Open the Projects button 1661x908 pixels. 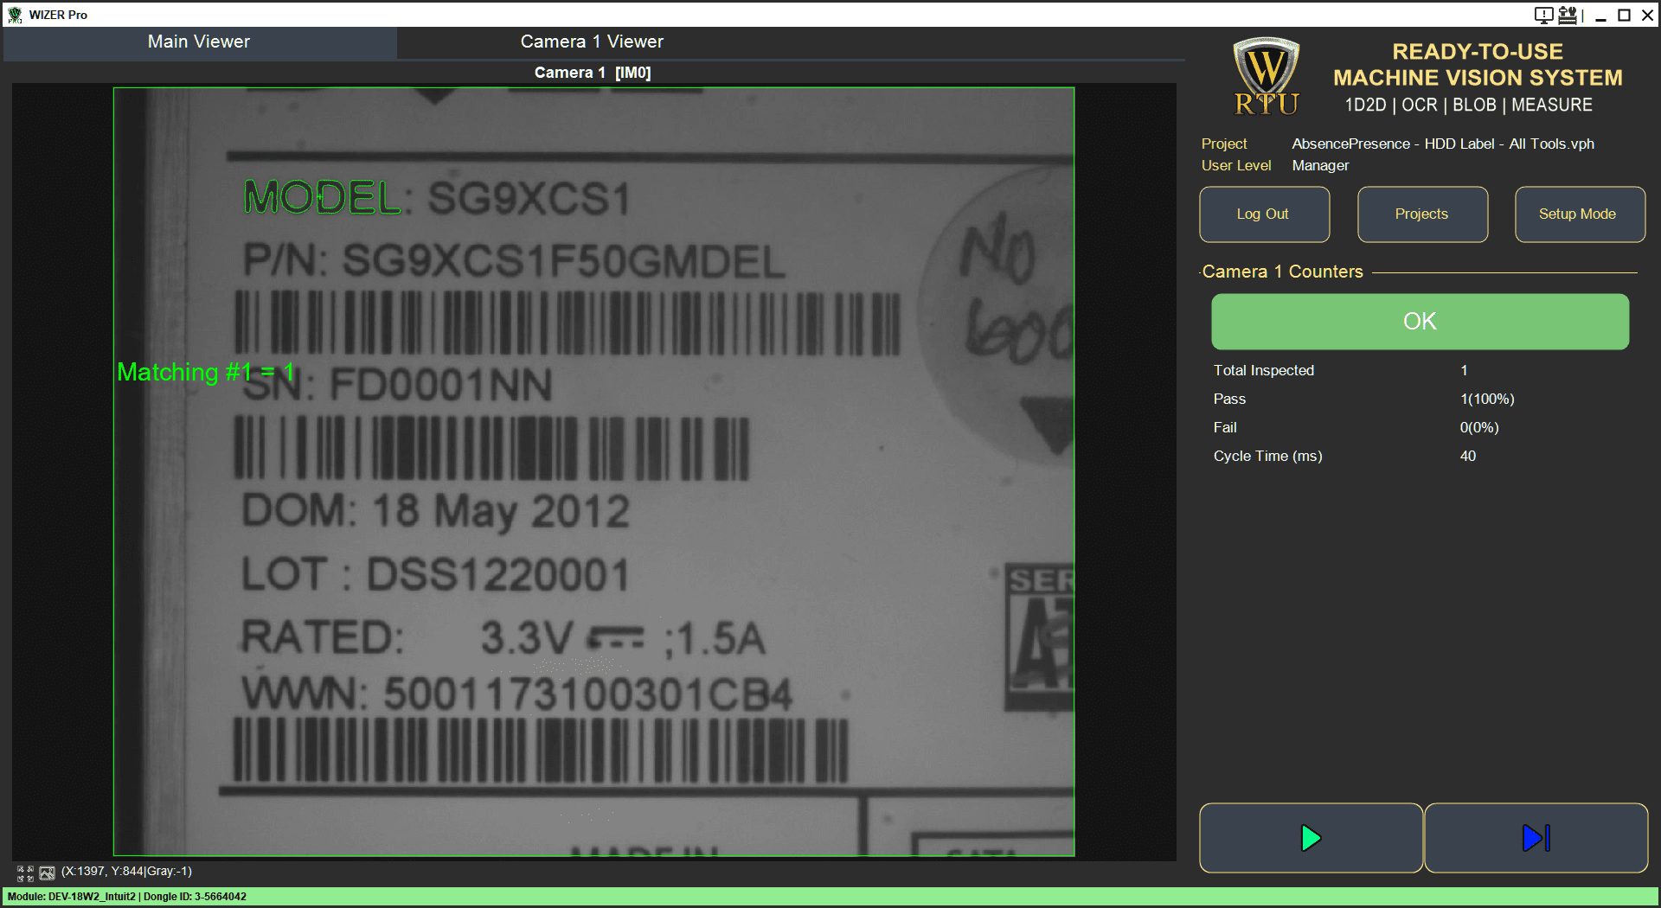(x=1422, y=214)
